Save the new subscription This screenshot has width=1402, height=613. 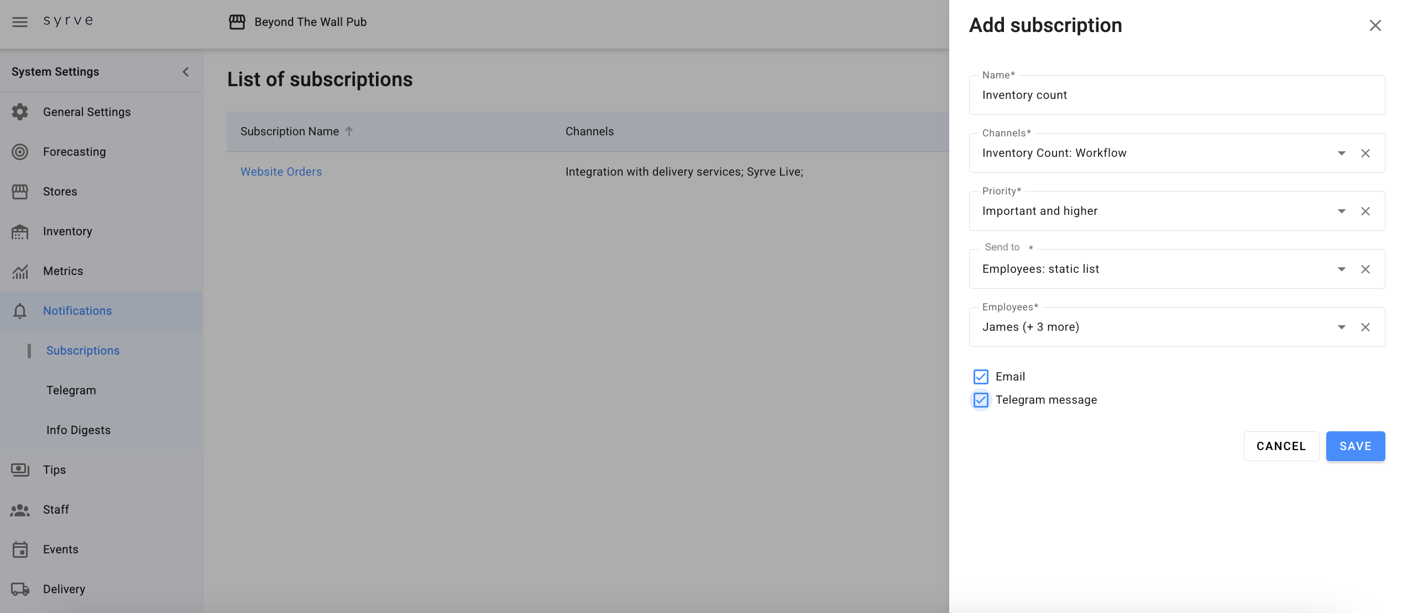[1355, 446]
